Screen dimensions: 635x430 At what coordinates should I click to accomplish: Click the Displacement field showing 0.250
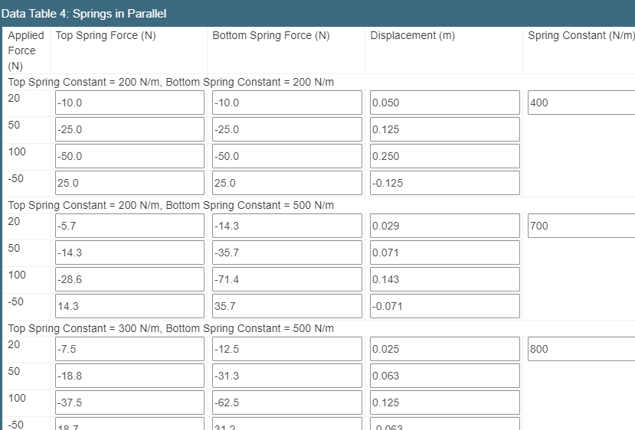pos(445,156)
